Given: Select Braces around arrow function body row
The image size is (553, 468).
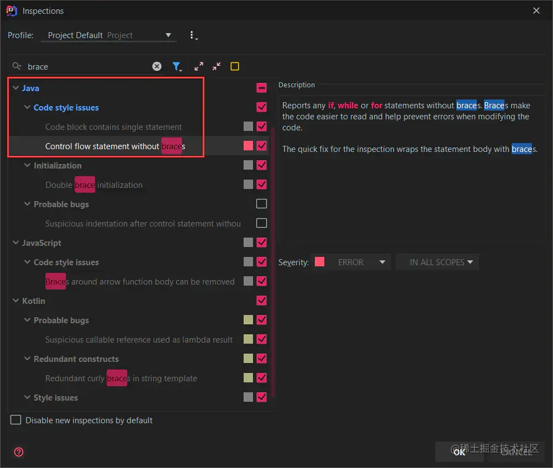Looking at the screenshot, I should 140,281.
